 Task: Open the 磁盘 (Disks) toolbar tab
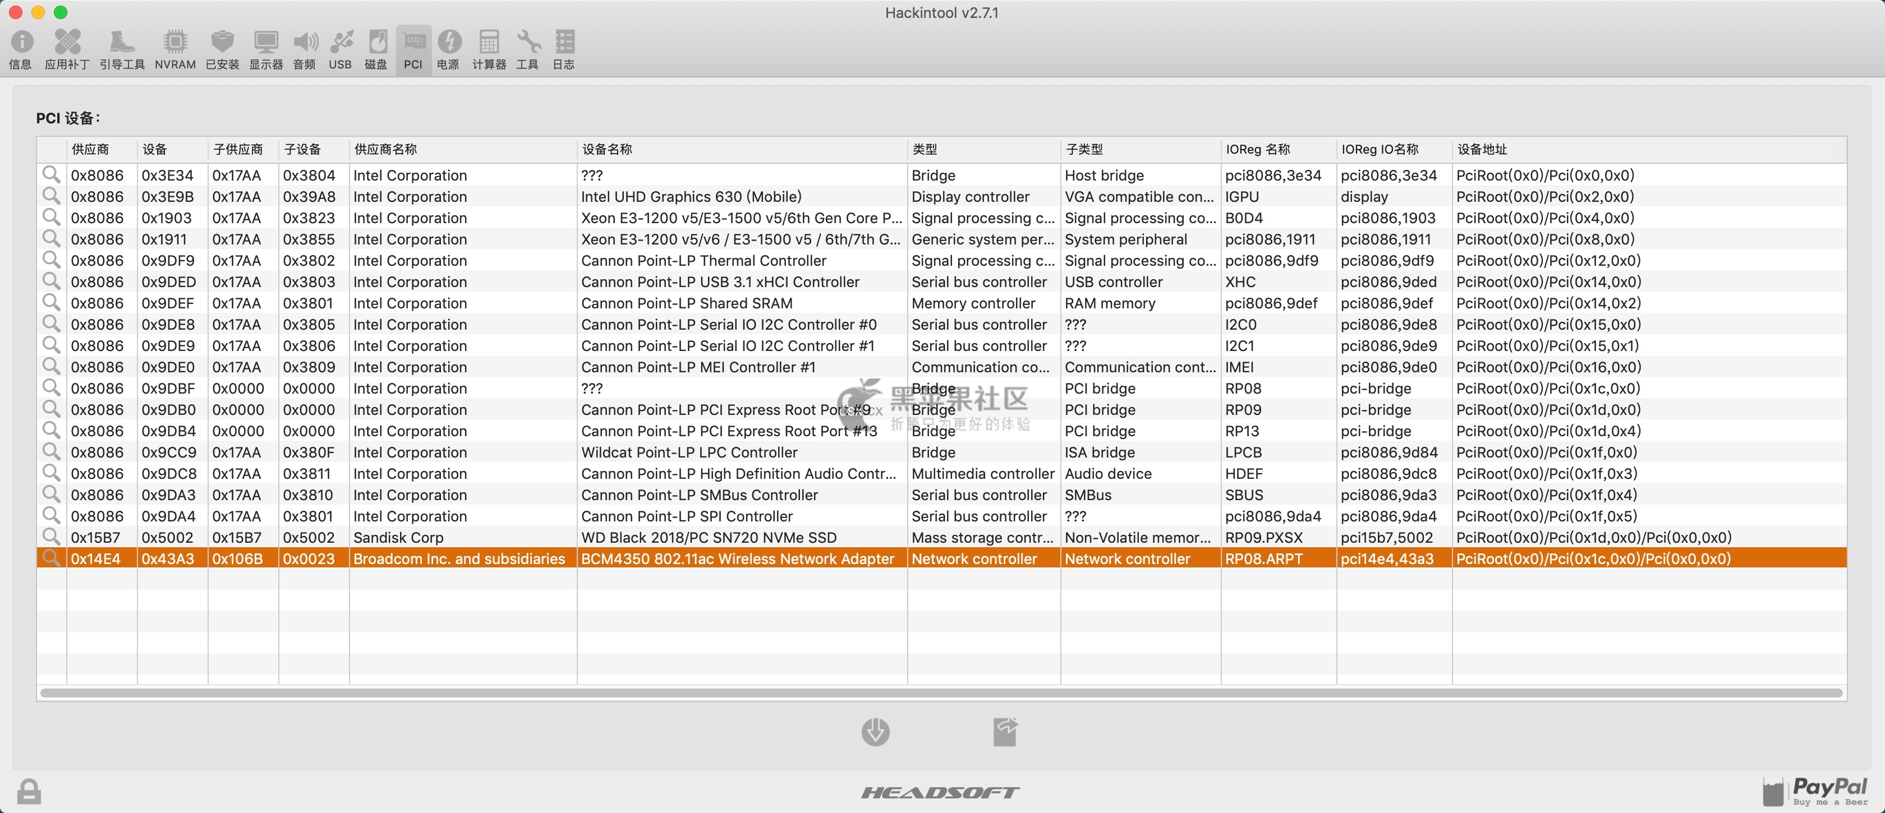(376, 50)
